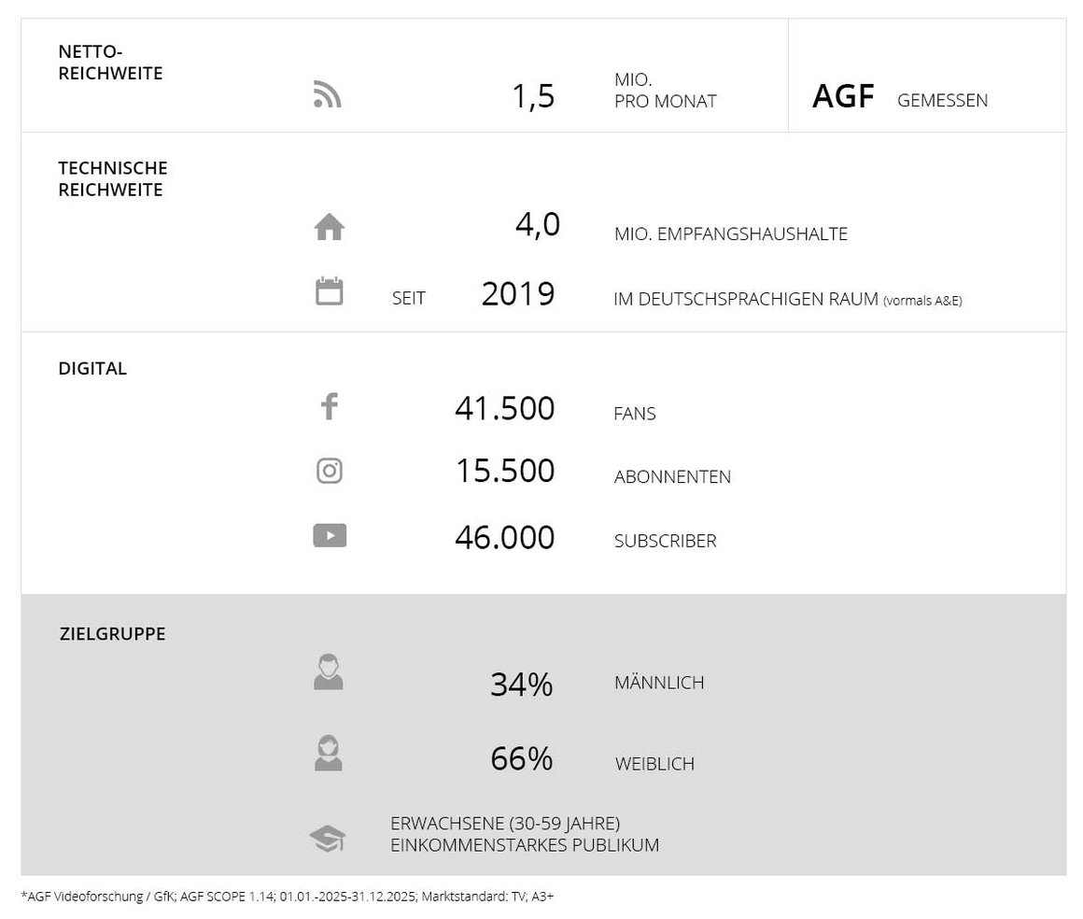
Task: Click the AGF Videoforschung footnote text
Action: coord(287,897)
